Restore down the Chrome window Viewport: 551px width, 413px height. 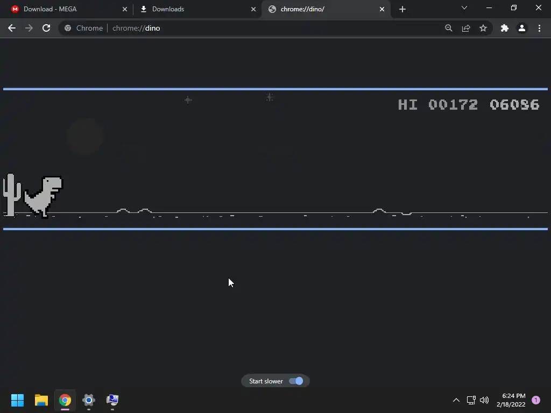click(x=514, y=8)
